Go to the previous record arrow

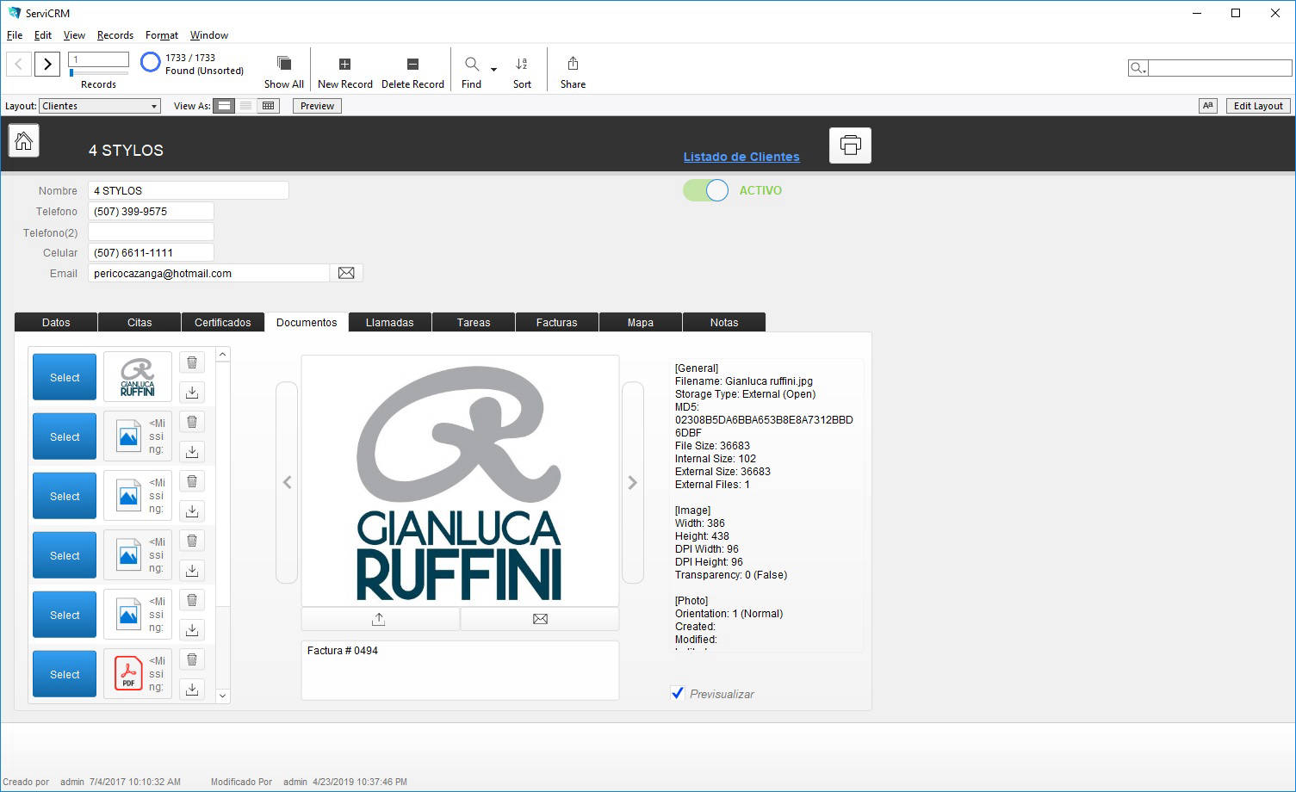(19, 64)
